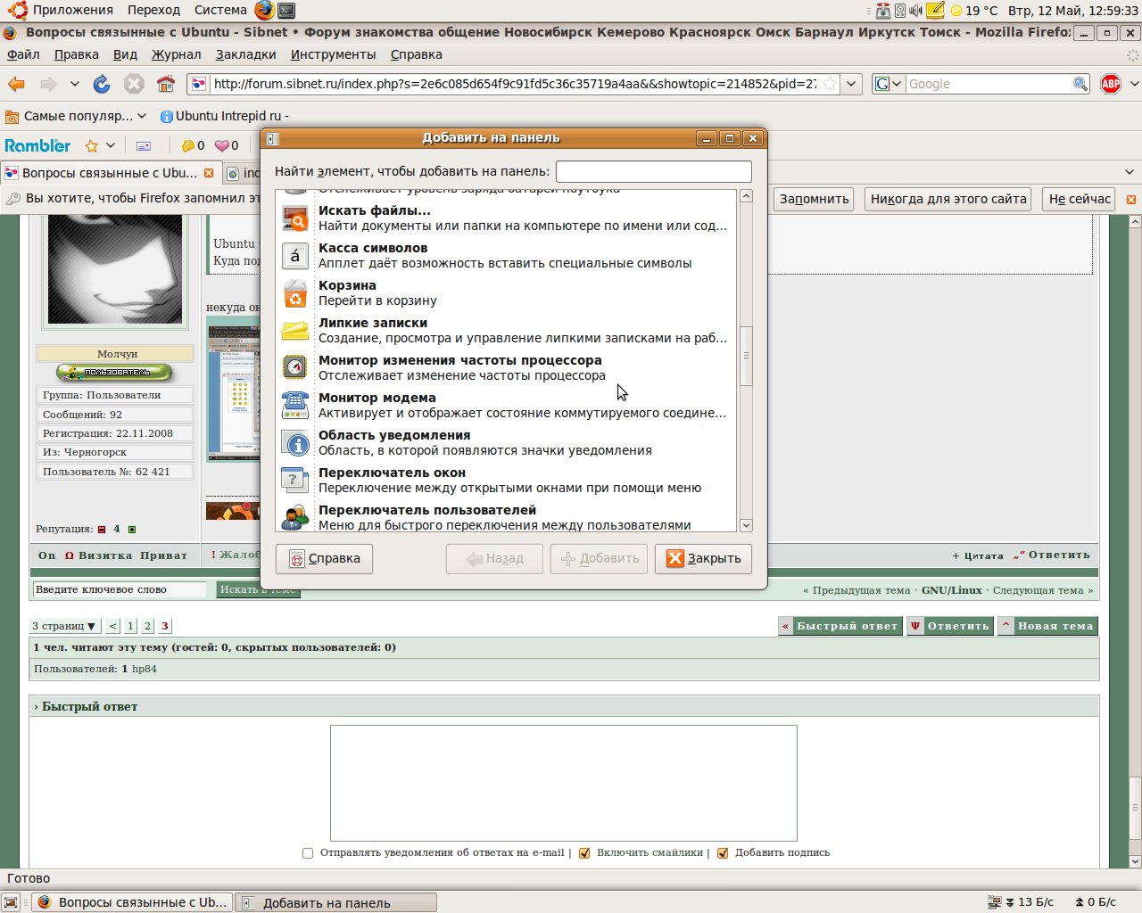This screenshot has height=913, width=1142.
Task: Click the volume speaker icon in top panel
Action: point(915,11)
